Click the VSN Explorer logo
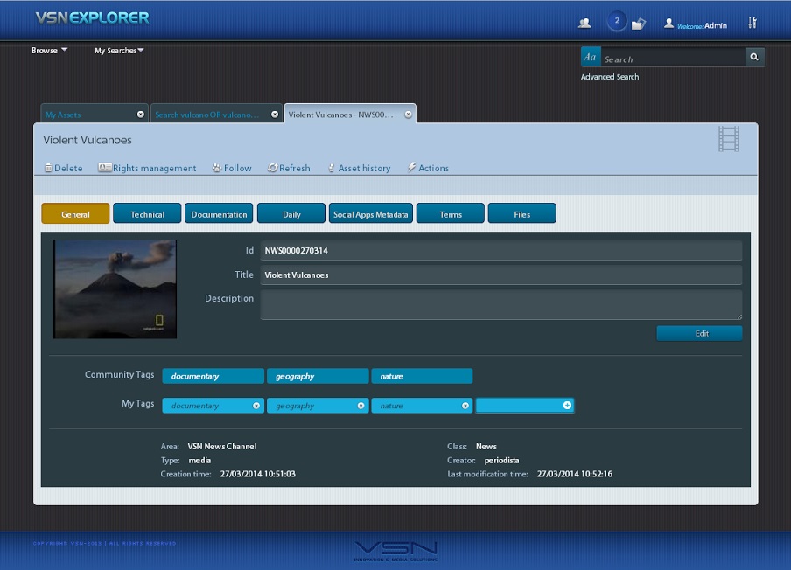 [93, 18]
